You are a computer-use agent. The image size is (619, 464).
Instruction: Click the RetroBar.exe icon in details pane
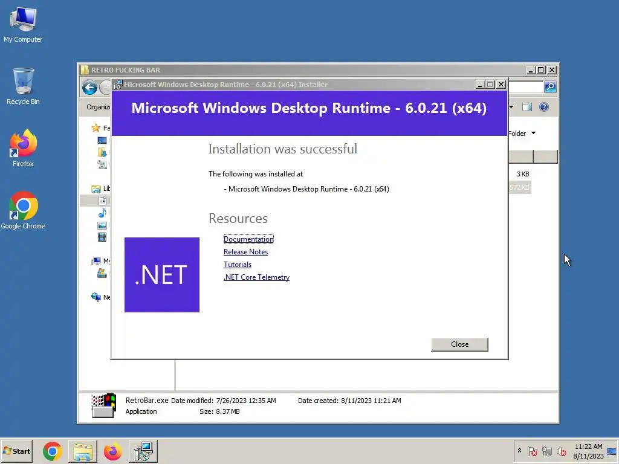pyautogui.click(x=103, y=405)
